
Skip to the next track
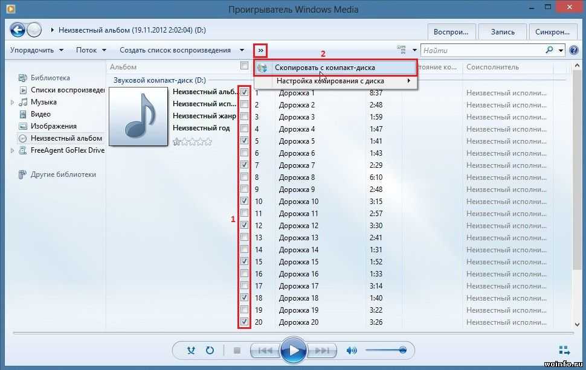[x=322, y=351]
